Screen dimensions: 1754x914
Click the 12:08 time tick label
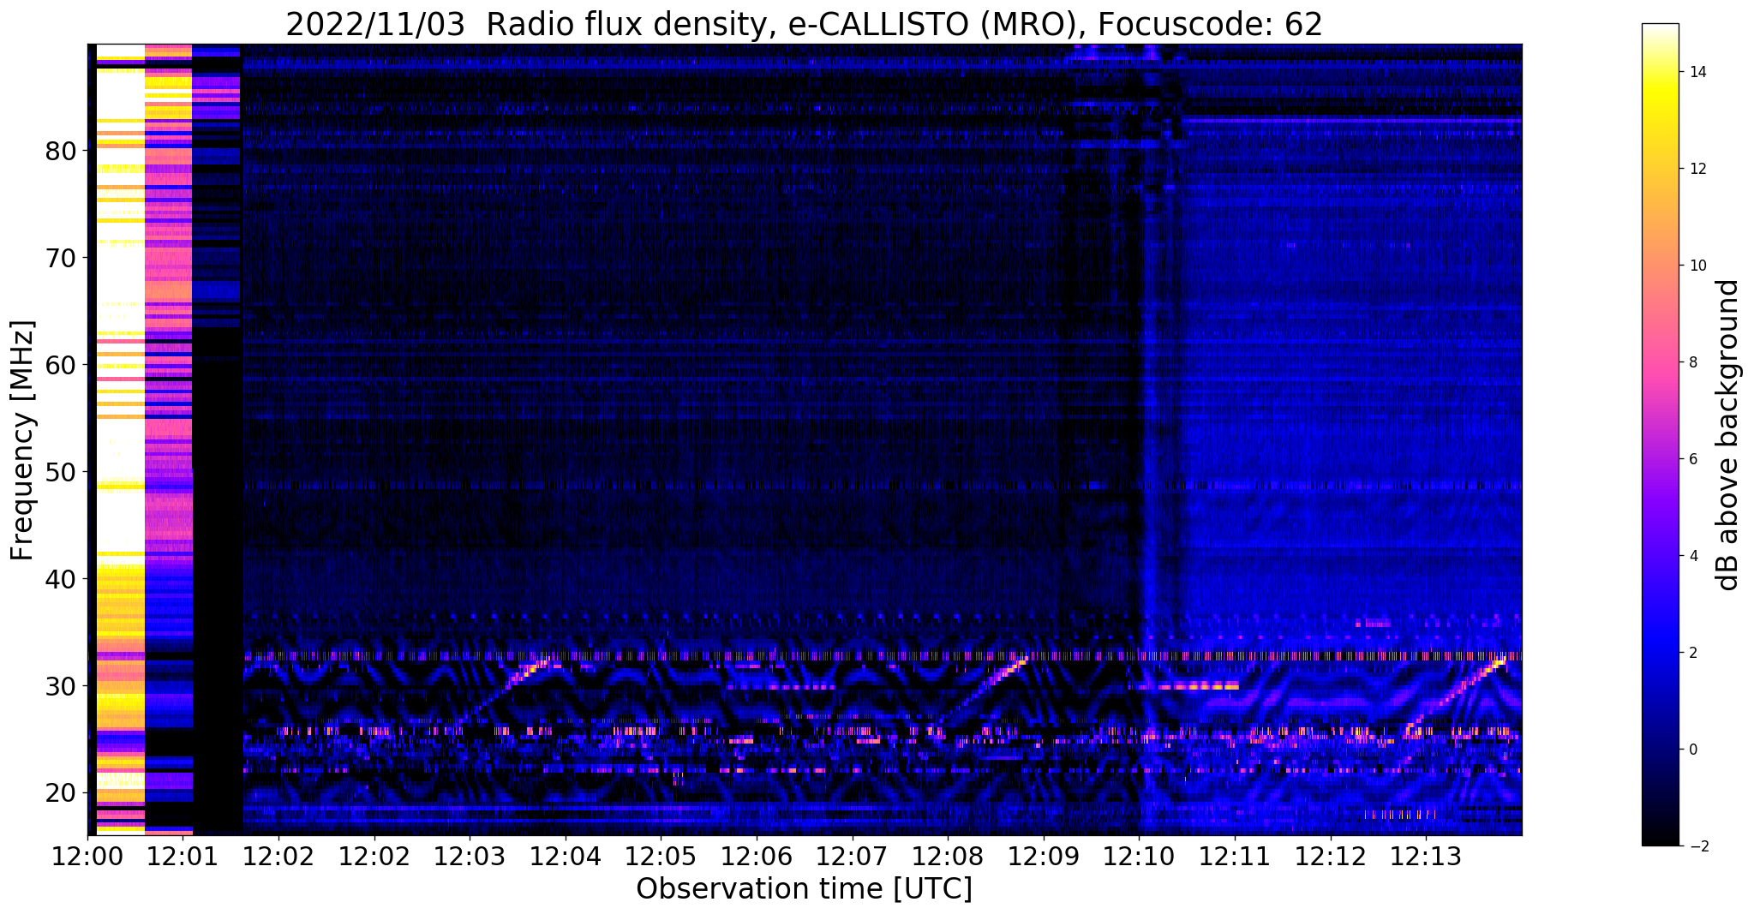(948, 856)
